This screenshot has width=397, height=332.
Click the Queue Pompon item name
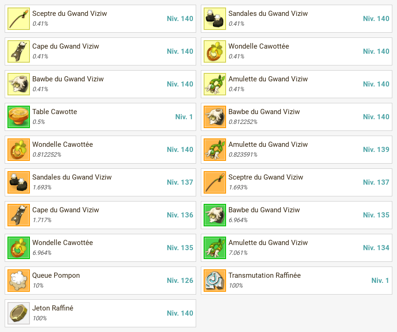pos(56,275)
